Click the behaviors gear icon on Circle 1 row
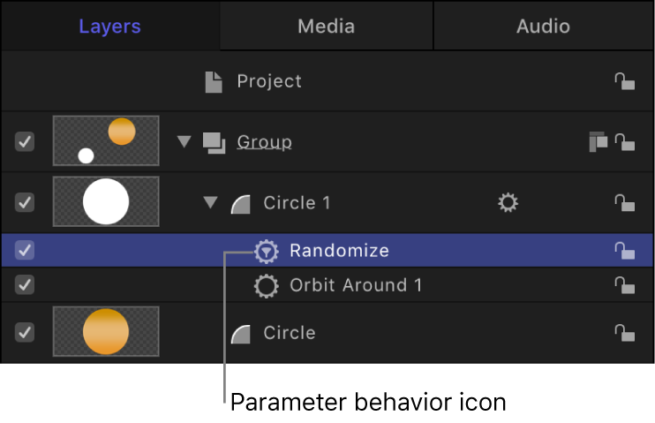The width and height of the screenshot is (655, 423). click(x=508, y=203)
